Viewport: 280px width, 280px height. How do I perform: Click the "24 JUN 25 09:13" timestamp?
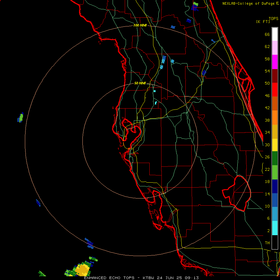[178, 278]
